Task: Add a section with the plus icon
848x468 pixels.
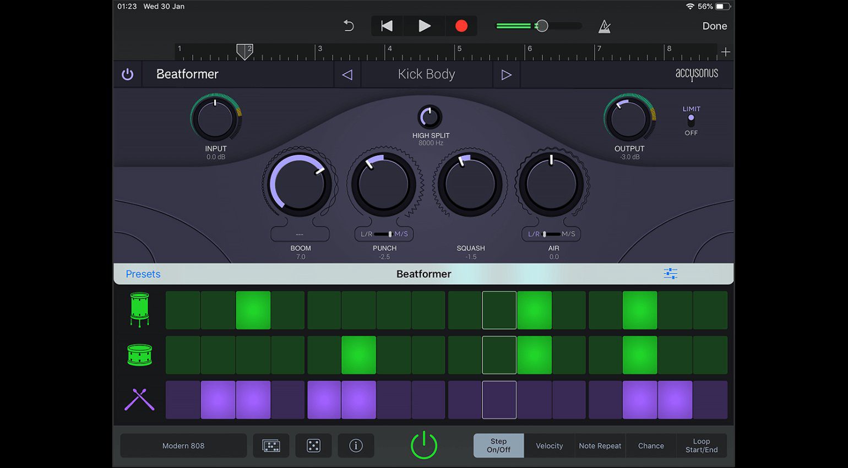Action: [x=725, y=52]
